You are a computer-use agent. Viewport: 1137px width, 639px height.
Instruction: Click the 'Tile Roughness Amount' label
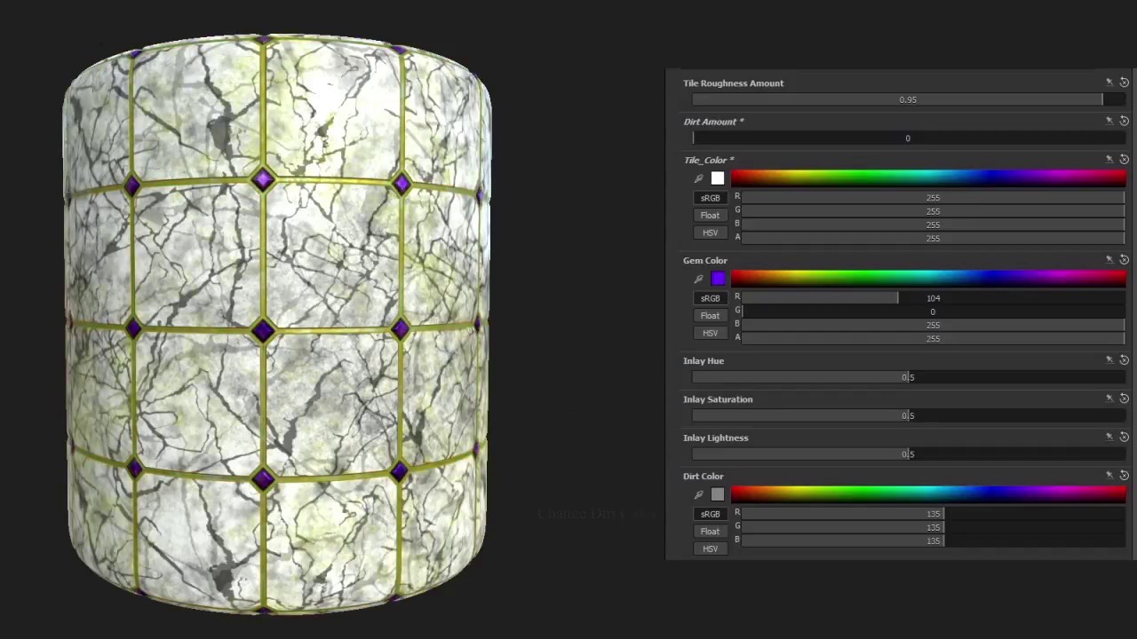click(x=733, y=83)
